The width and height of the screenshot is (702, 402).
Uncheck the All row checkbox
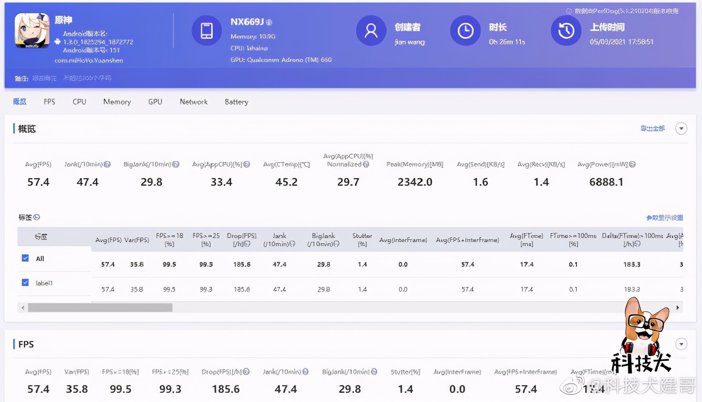click(25, 258)
